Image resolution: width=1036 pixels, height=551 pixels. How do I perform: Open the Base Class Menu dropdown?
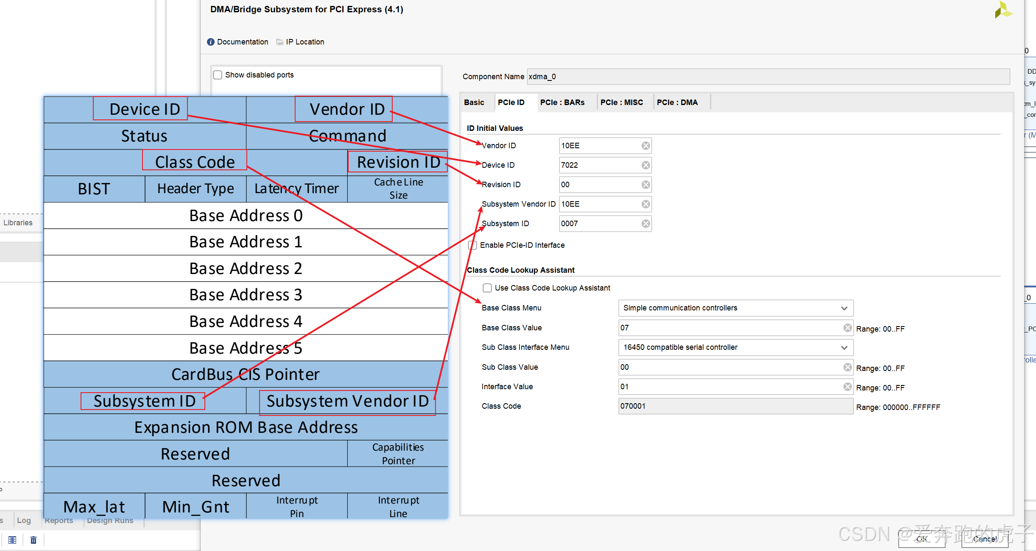coord(735,308)
